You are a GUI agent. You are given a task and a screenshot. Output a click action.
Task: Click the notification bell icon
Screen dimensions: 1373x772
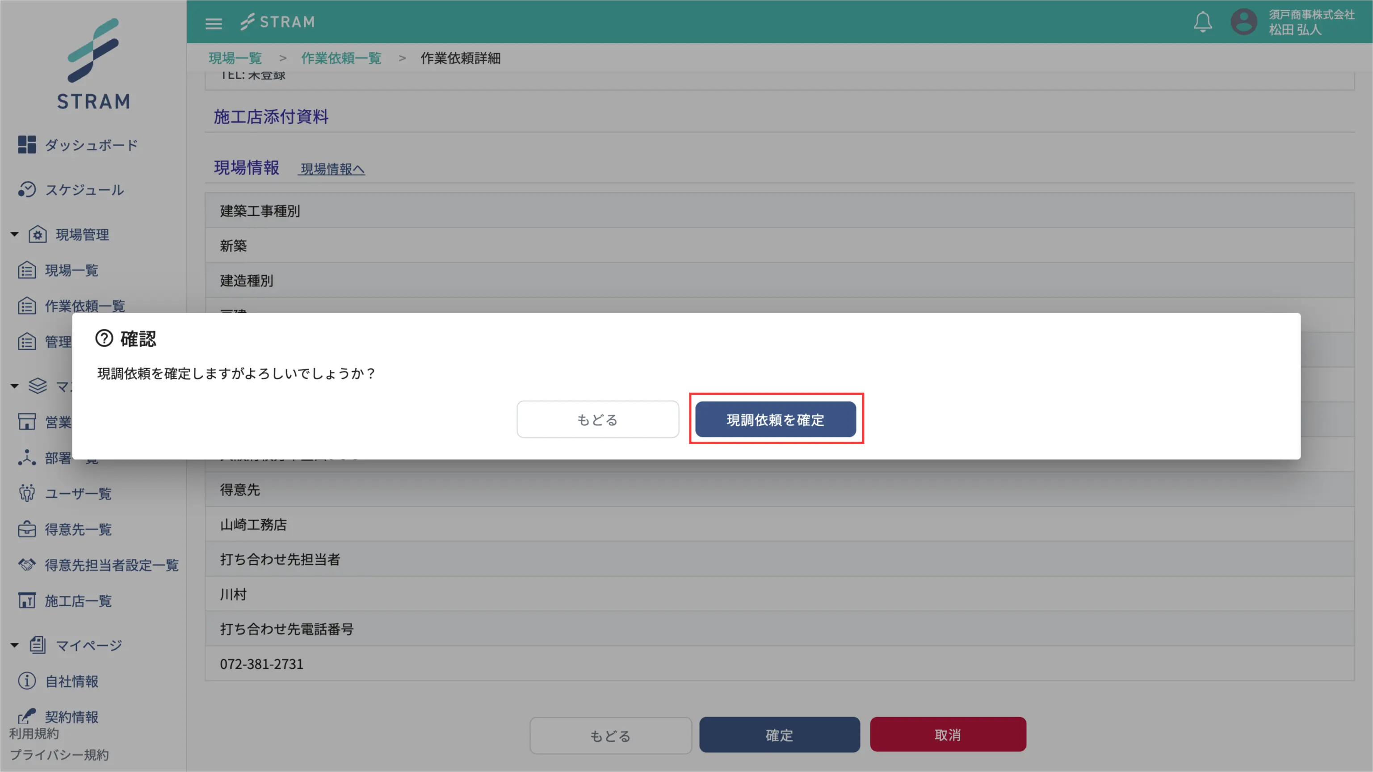pyautogui.click(x=1202, y=22)
